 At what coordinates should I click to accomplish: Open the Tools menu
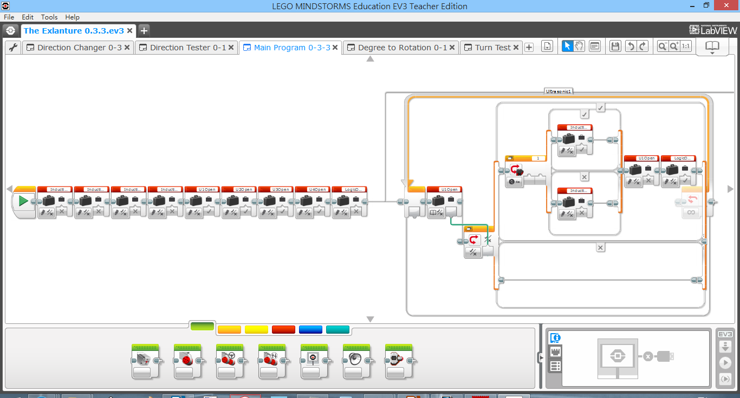click(x=49, y=17)
